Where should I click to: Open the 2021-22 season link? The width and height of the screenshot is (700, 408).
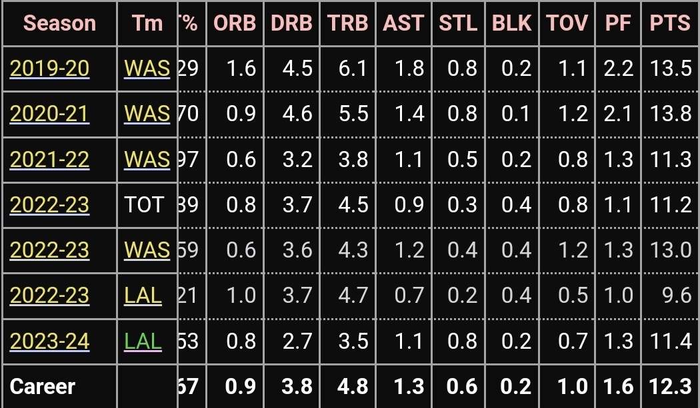pyautogui.click(x=49, y=160)
